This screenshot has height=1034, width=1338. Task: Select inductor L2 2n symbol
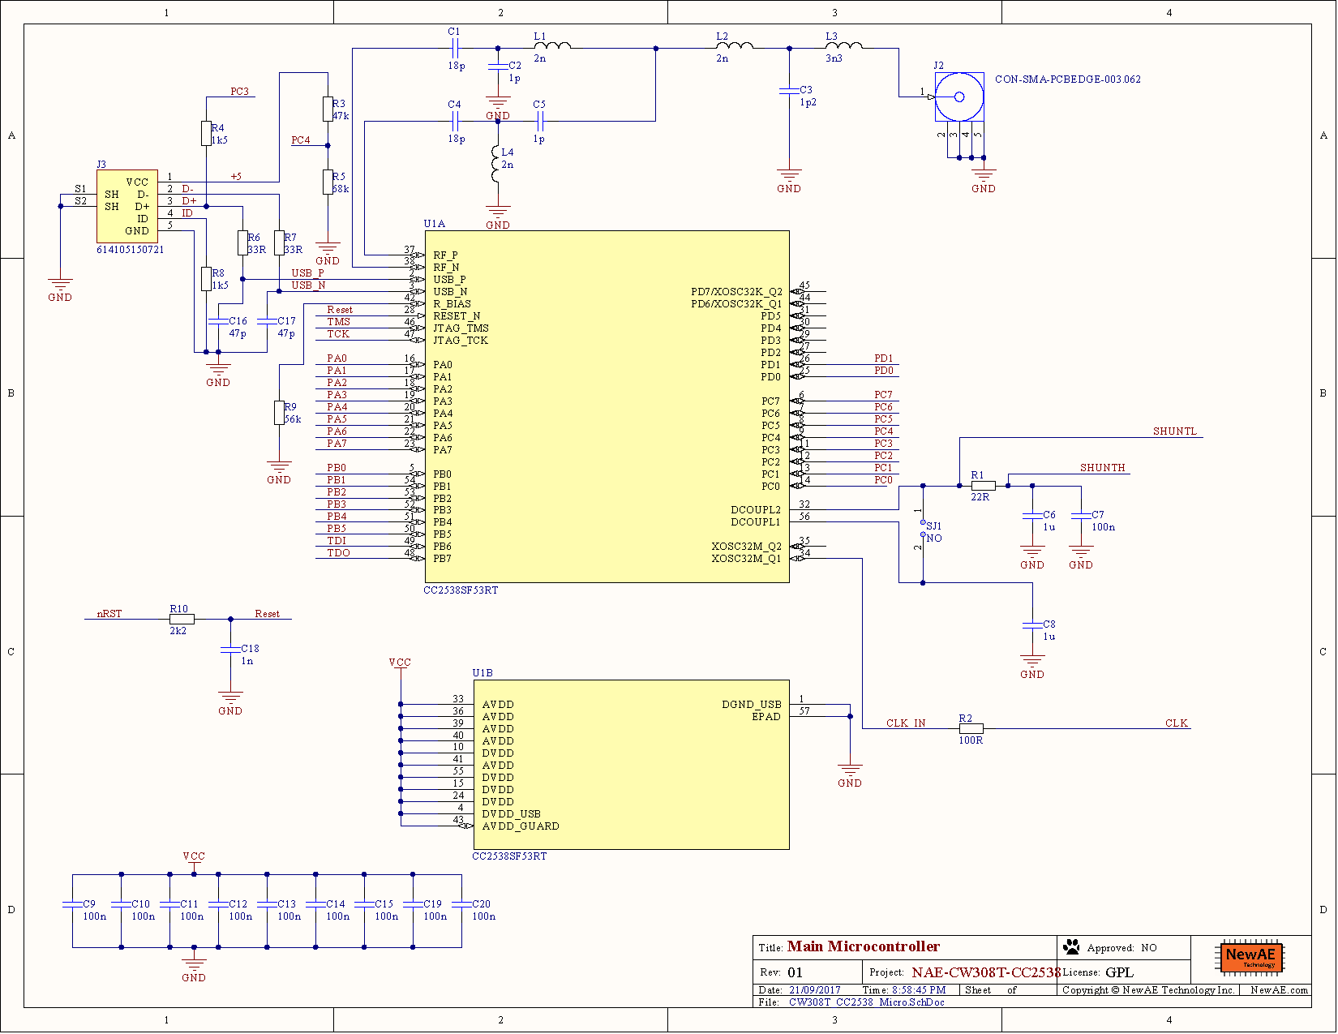(x=735, y=46)
